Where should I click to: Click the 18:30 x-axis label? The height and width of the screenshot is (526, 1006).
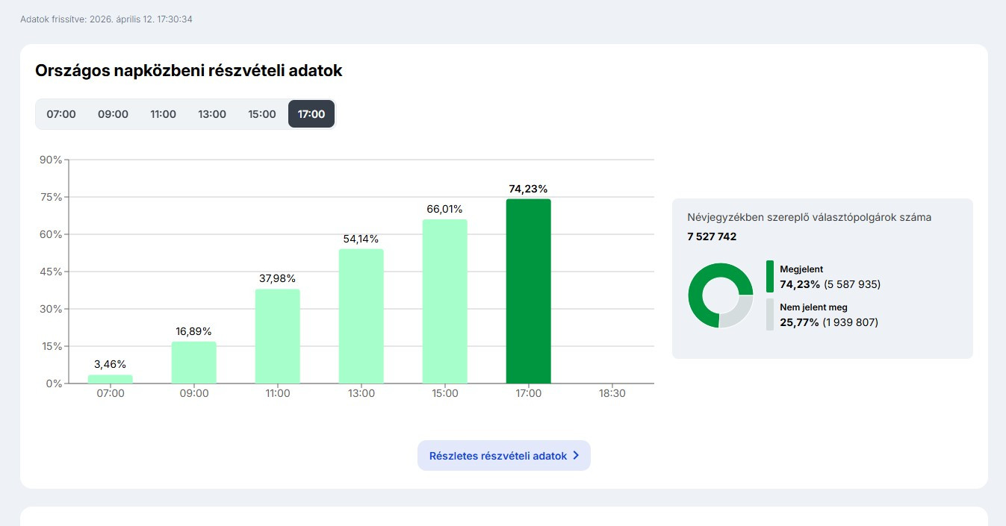pos(612,393)
